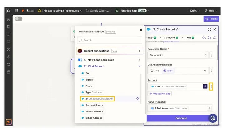Switch to the Setup tab

(x=151, y=38)
